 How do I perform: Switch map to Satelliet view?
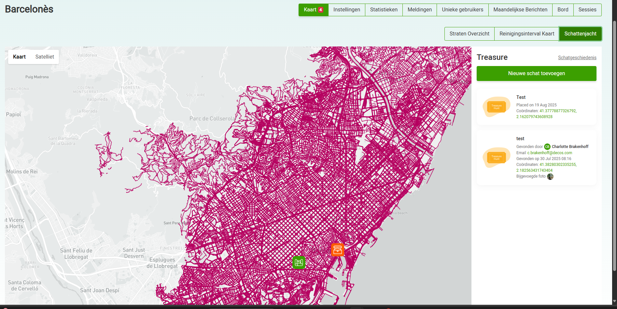click(x=45, y=57)
